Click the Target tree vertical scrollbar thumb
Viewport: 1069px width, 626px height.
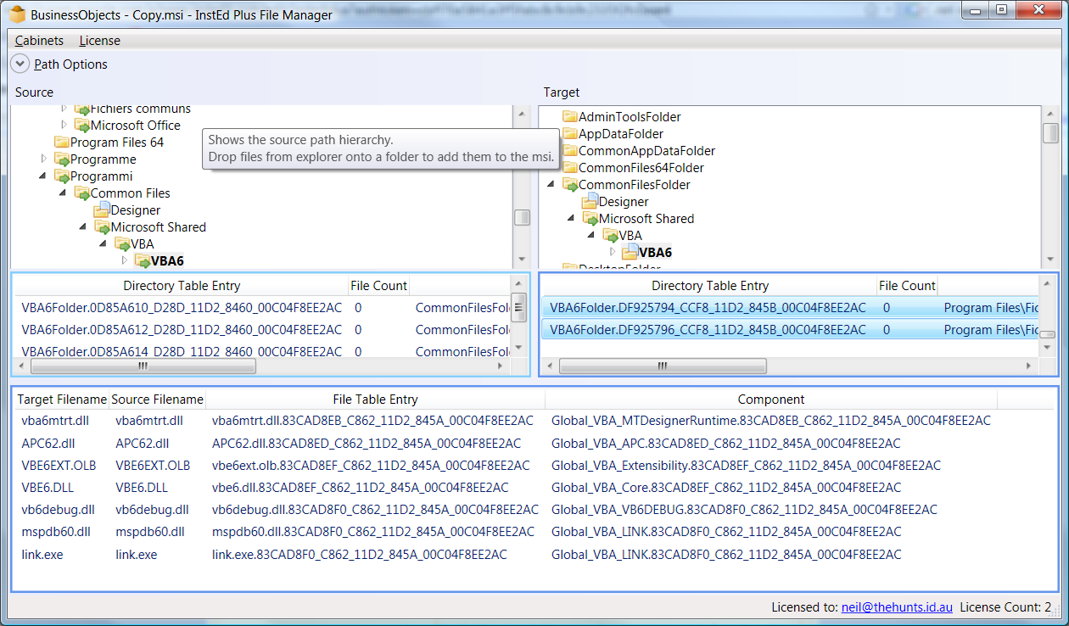tap(1050, 133)
